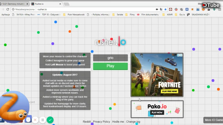223x125 pixels.
Task: Reload the page with the refresh icon
Action: click(x=8, y=9)
